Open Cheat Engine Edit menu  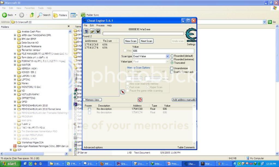[x=92, y=26]
